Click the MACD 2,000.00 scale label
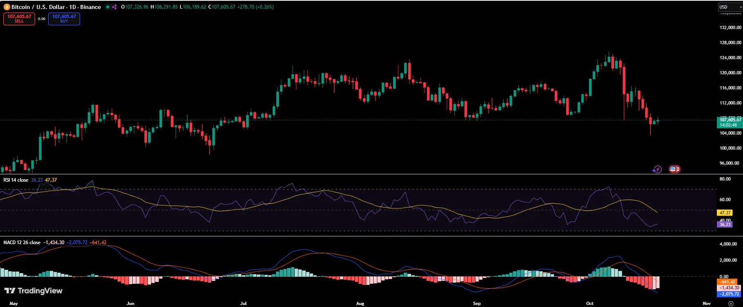The height and width of the screenshot is (307, 743). [728, 260]
